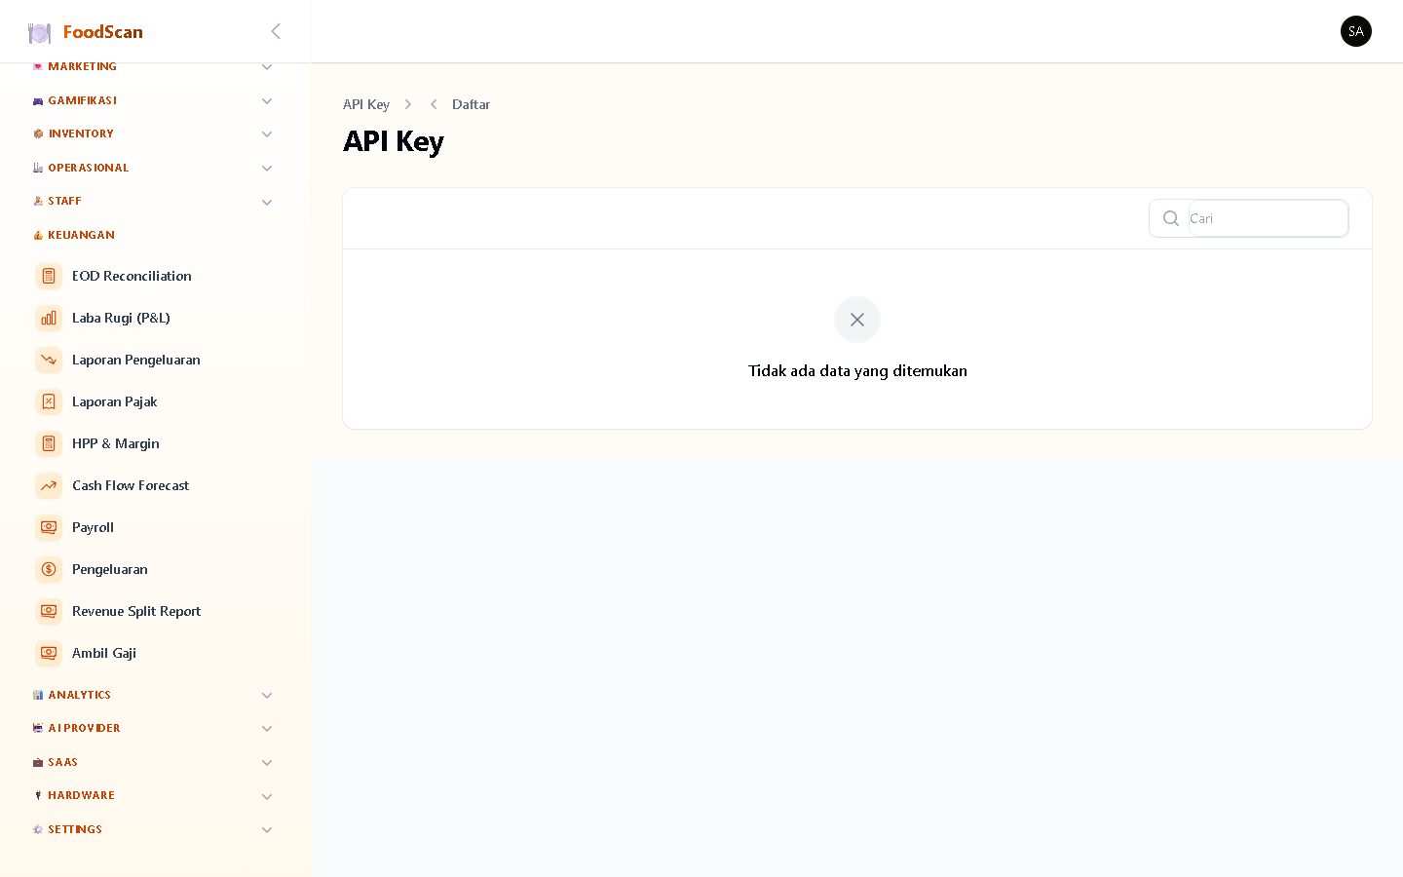Click the Ambil Gaji banknote icon
Viewport: 1403px width, 877px height.
(x=49, y=653)
